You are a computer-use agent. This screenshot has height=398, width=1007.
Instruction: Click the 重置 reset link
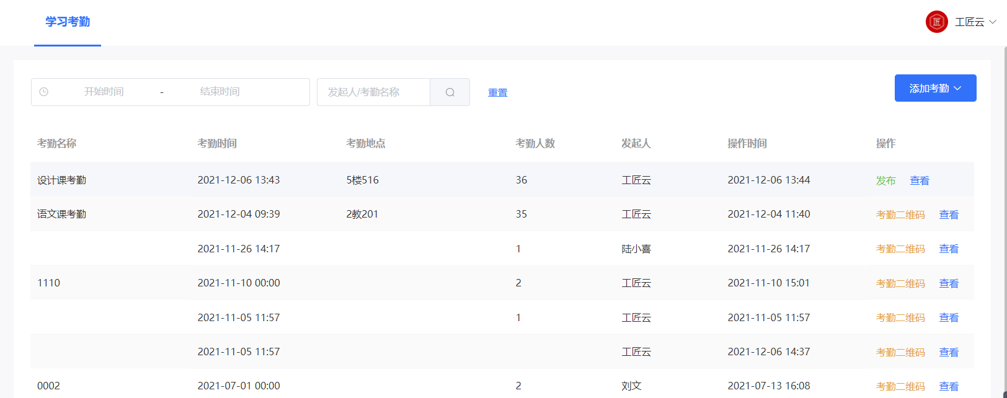pos(497,92)
